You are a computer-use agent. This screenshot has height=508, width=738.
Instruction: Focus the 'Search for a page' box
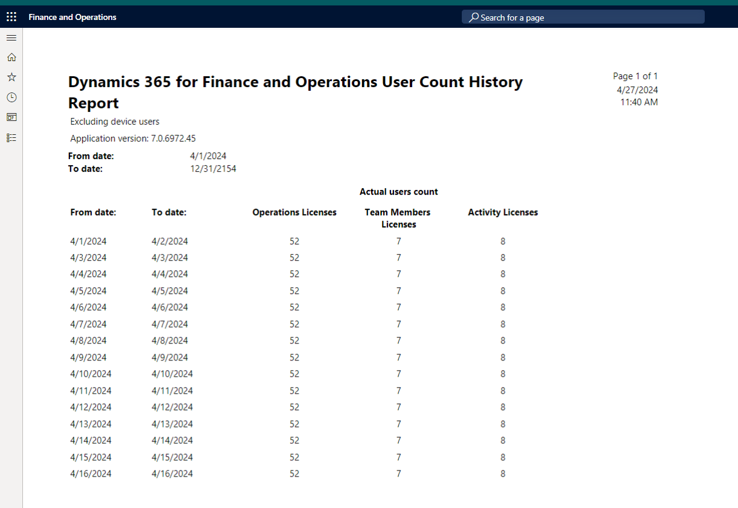coord(583,17)
